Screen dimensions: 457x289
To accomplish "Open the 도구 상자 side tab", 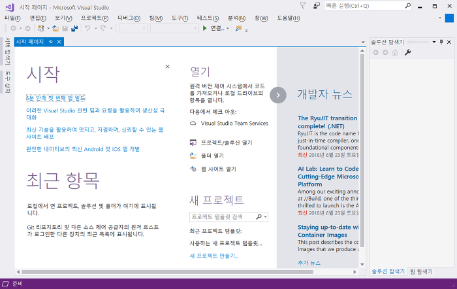I will click(8, 82).
